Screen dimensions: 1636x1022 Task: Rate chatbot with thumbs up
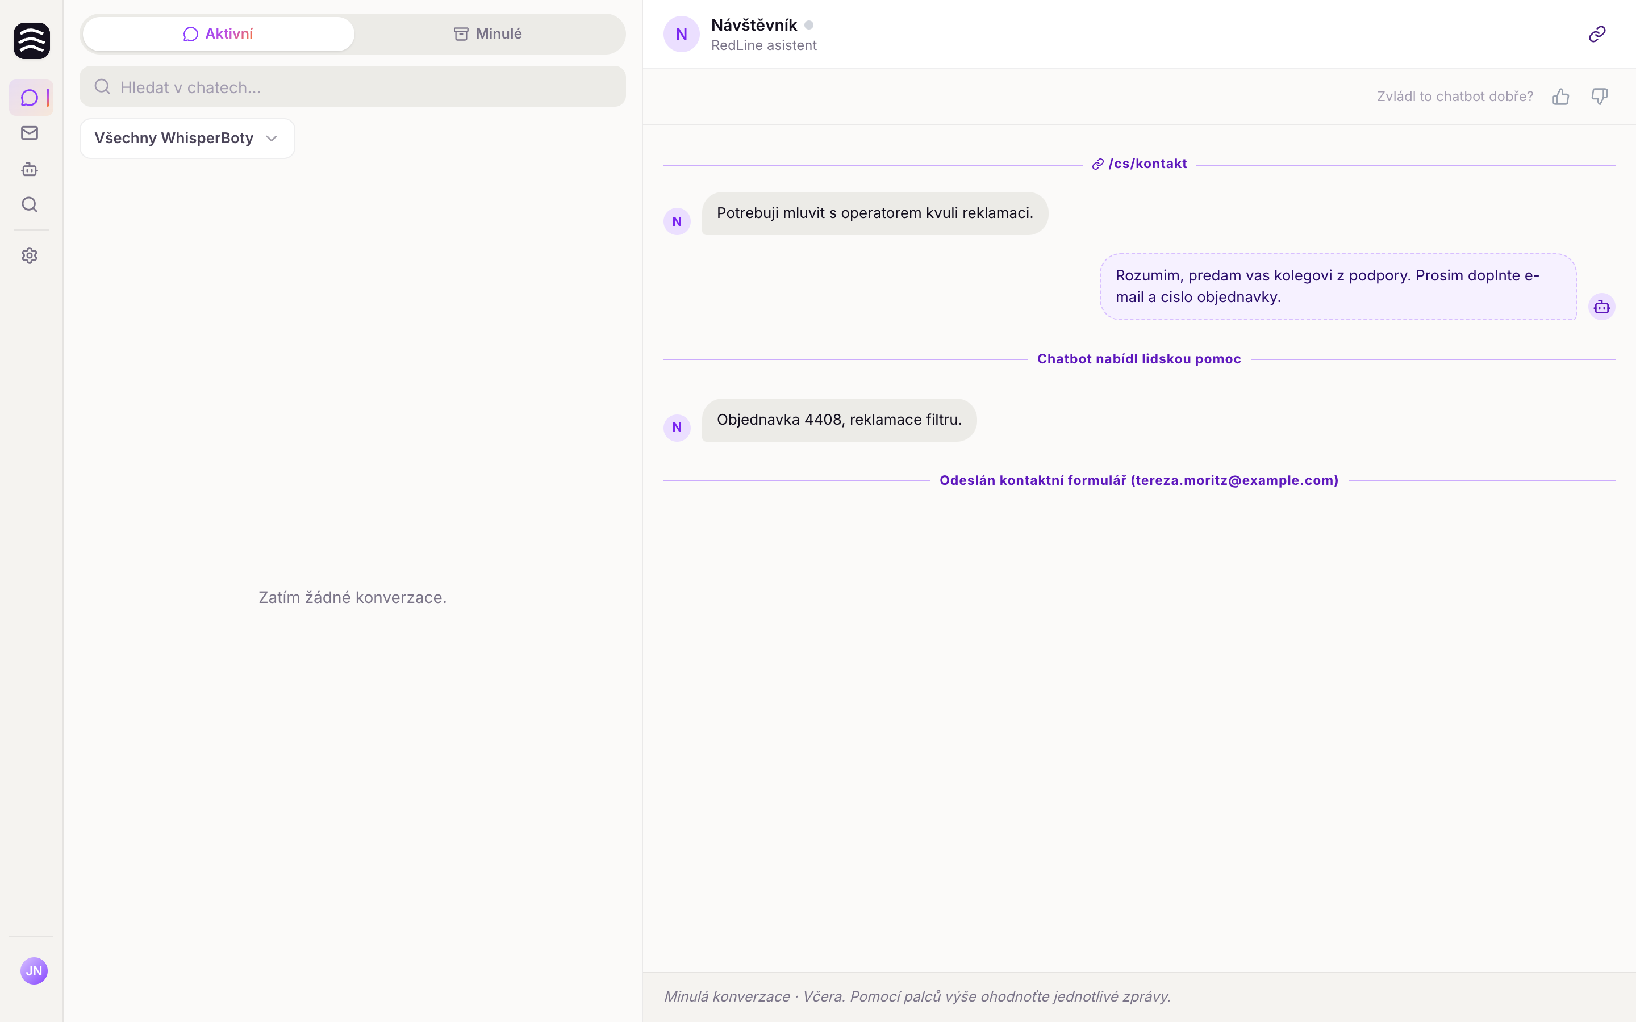click(x=1560, y=97)
